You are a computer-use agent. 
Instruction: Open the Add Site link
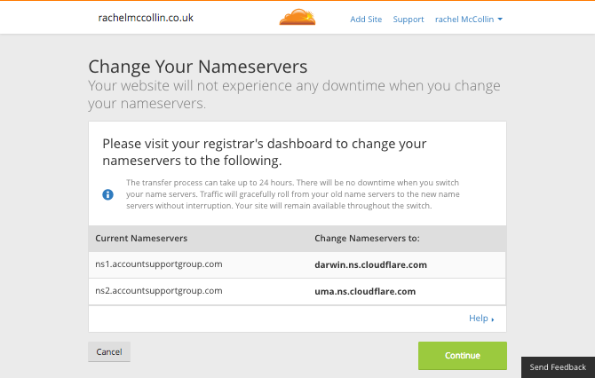point(366,20)
